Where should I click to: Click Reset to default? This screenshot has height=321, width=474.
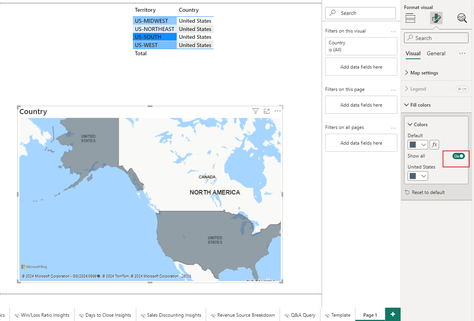point(425,192)
